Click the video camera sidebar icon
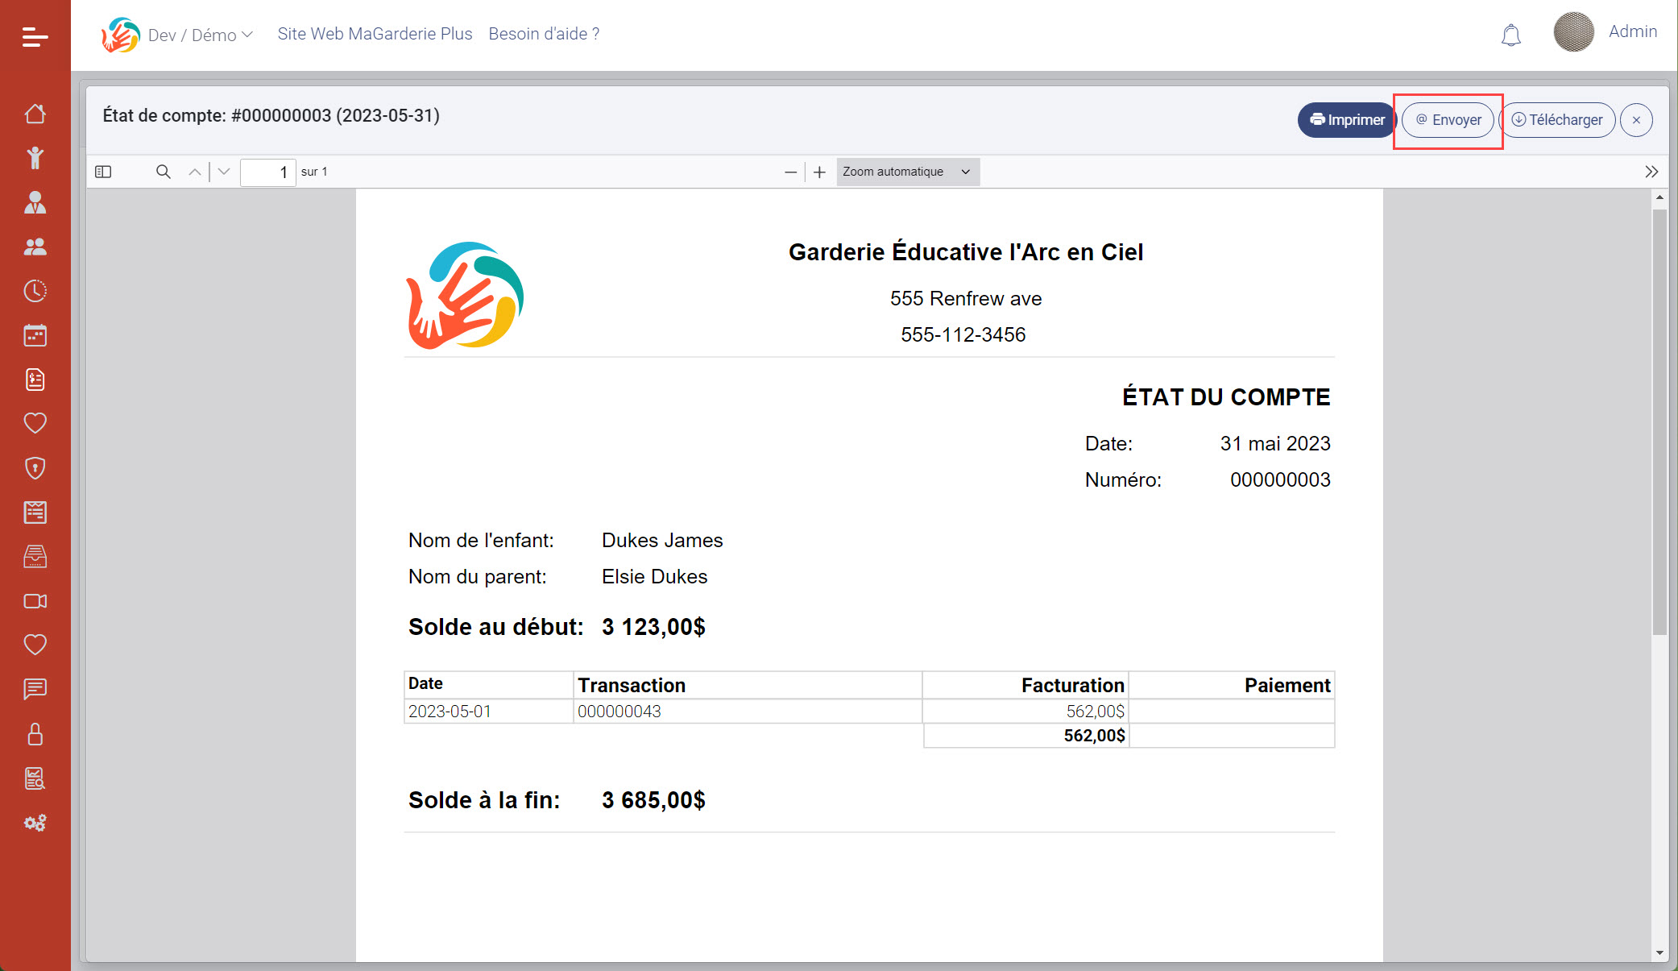 [35, 601]
